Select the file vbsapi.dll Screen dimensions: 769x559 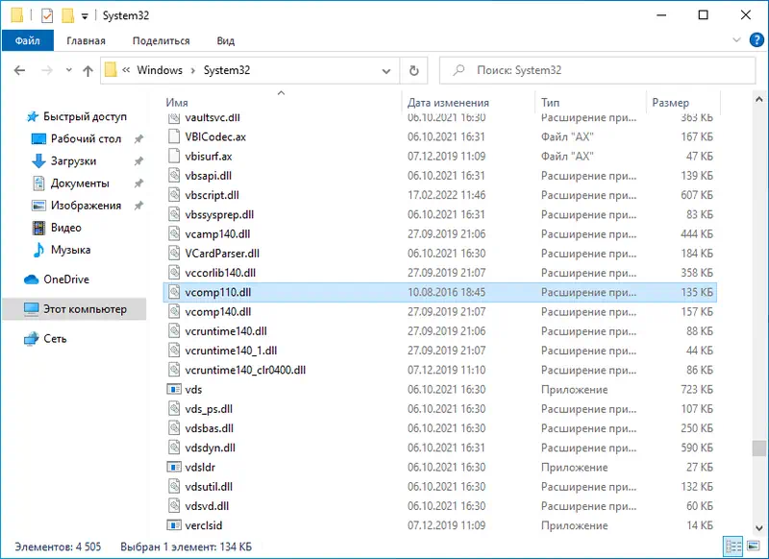[x=439, y=176]
